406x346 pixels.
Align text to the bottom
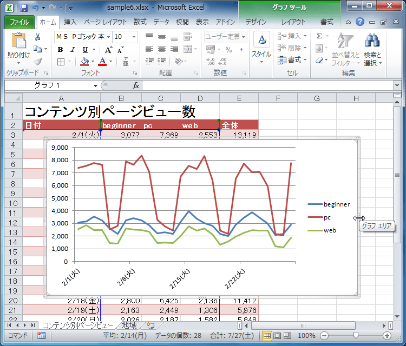pyautogui.click(x=174, y=38)
